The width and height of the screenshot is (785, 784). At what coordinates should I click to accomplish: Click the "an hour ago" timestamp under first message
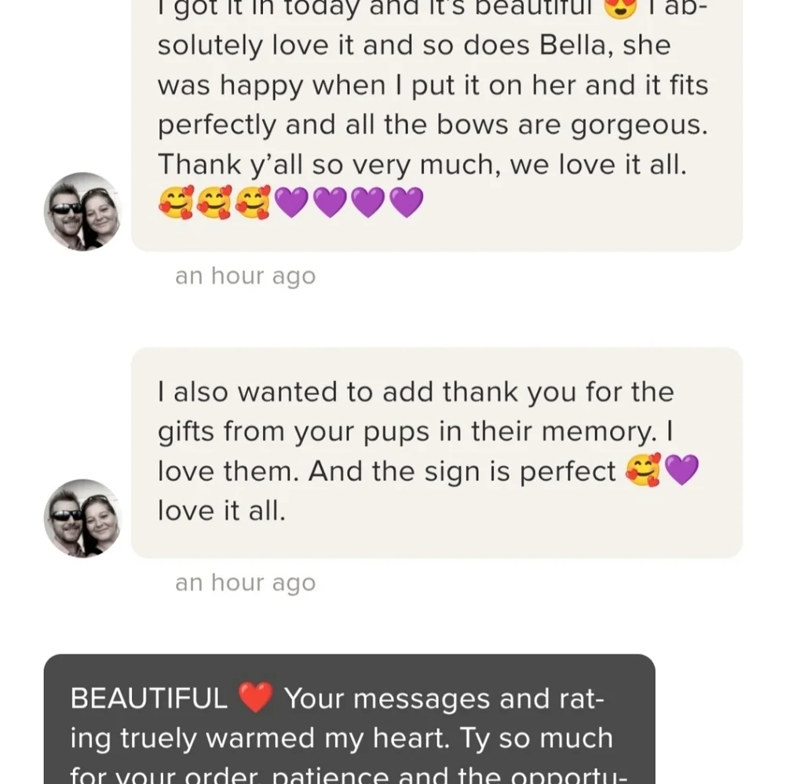coord(245,276)
